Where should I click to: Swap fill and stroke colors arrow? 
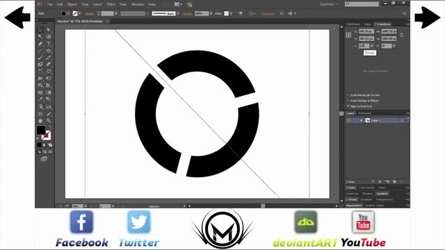pyautogui.click(x=49, y=127)
